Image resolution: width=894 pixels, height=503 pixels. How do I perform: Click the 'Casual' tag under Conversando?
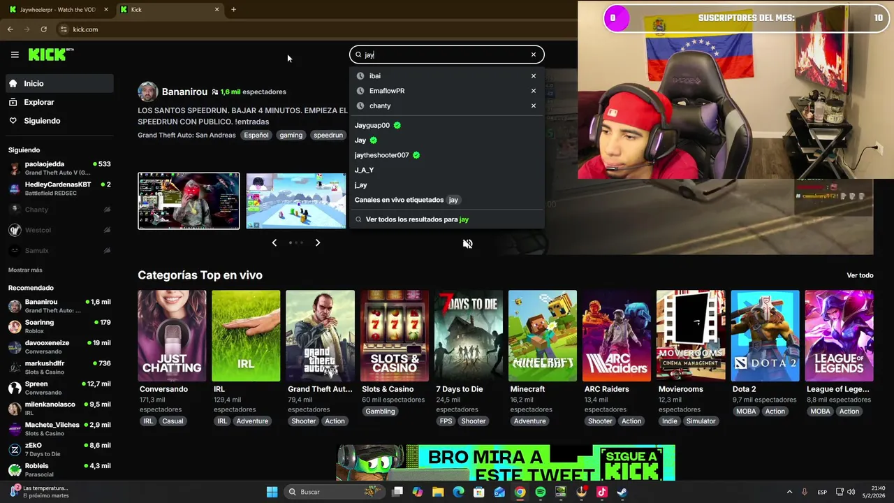pos(173,421)
